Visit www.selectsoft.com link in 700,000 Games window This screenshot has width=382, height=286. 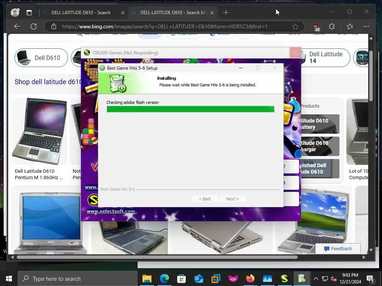pos(111,211)
